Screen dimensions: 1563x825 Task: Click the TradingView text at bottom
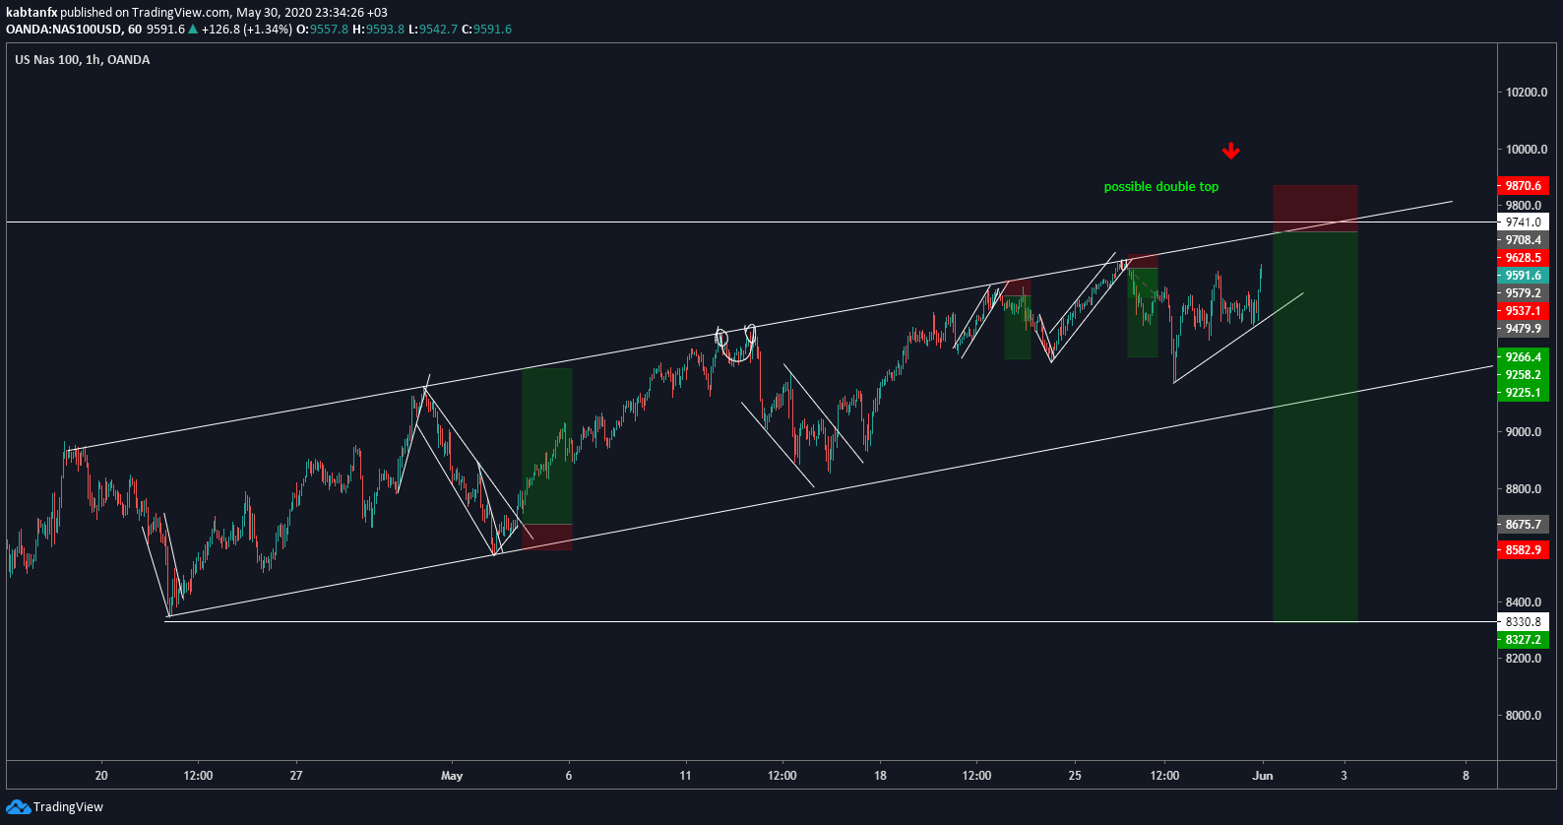pos(68,807)
